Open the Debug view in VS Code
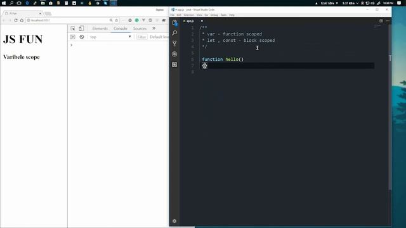The height and width of the screenshot is (228, 406). click(x=174, y=54)
